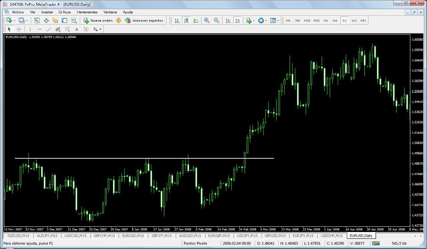Expand the new chart dropdown arrow

(14, 21)
